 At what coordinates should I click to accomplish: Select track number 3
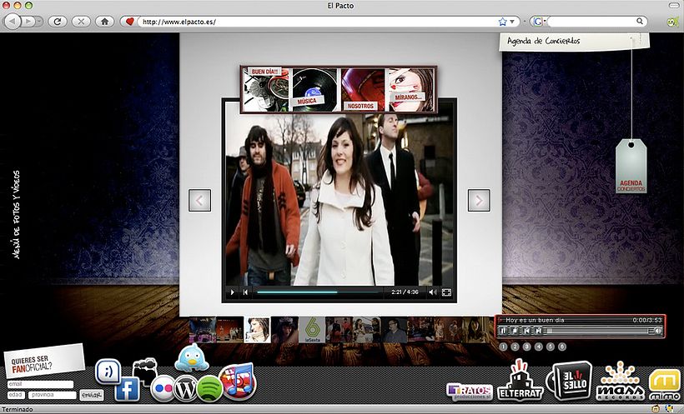[x=526, y=347]
